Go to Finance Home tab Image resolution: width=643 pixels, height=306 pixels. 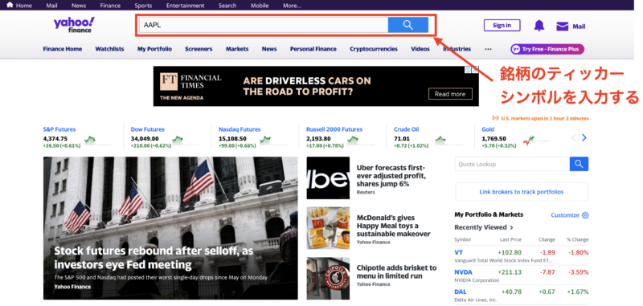(63, 49)
